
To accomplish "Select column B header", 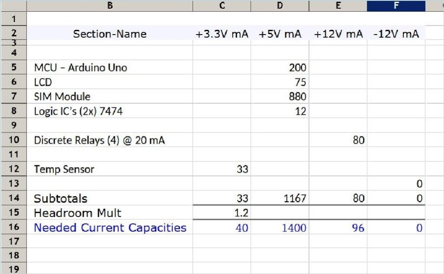I will click(x=110, y=6).
